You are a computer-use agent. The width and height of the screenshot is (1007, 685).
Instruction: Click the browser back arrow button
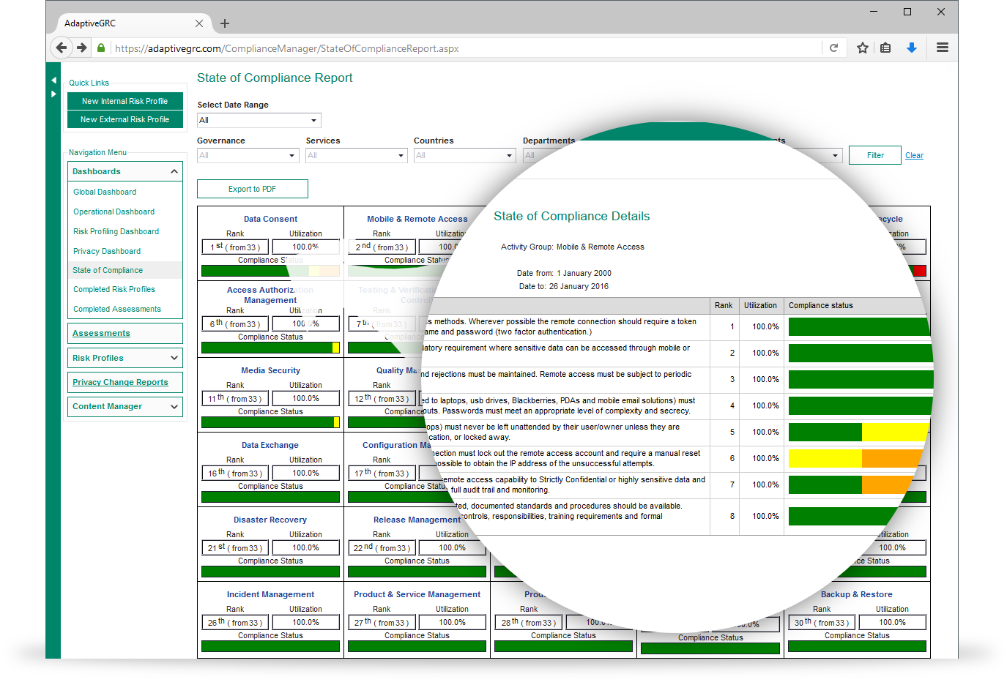[x=62, y=48]
